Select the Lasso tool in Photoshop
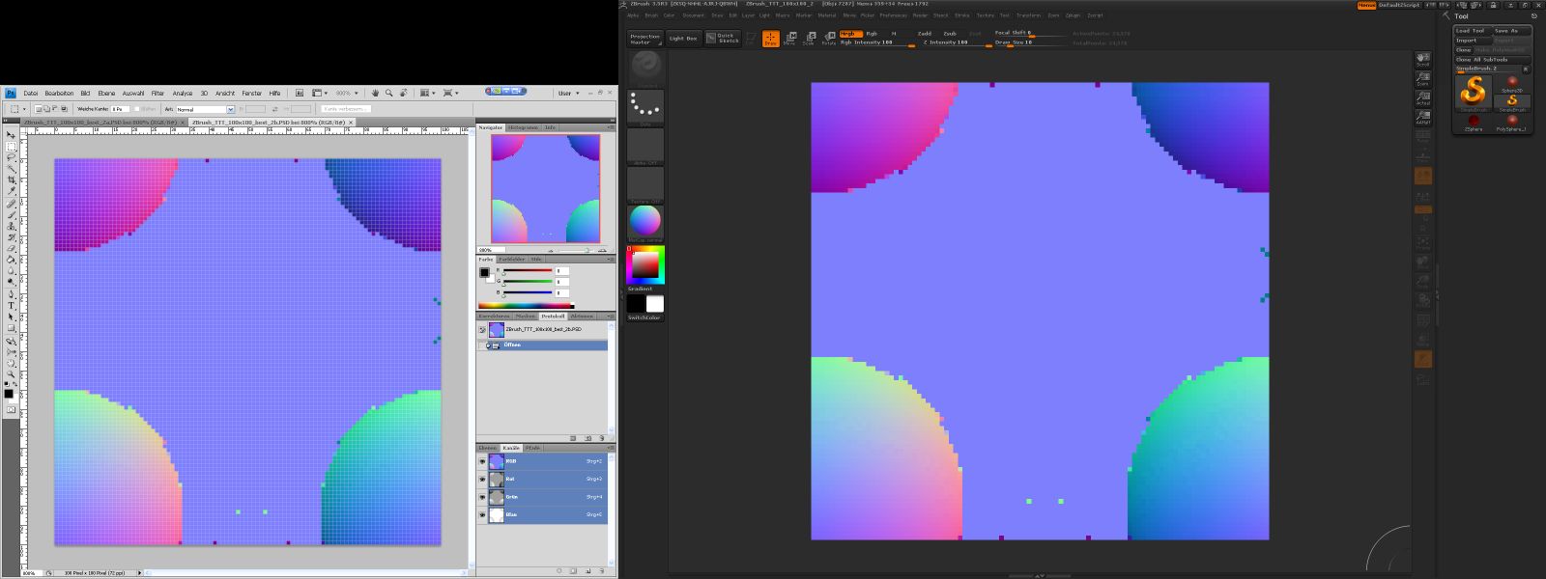Screen dimensions: 1546x579 (12, 157)
